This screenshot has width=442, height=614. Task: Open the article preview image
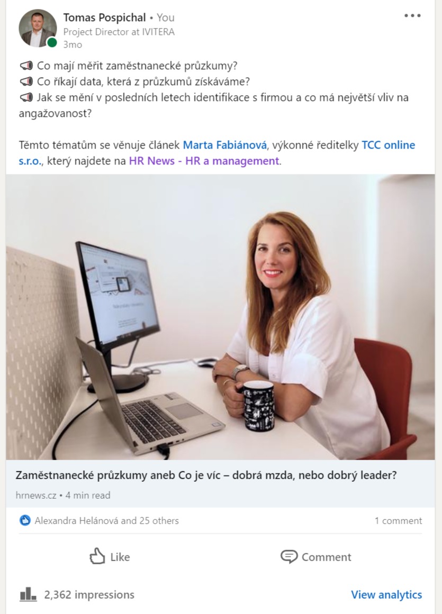(220, 317)
